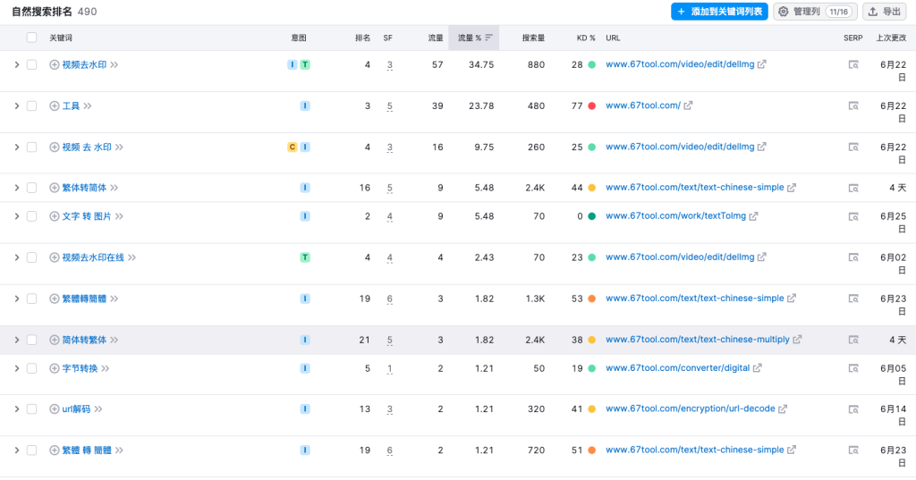Sort by 流量 column header

click(x=436, y=38)
